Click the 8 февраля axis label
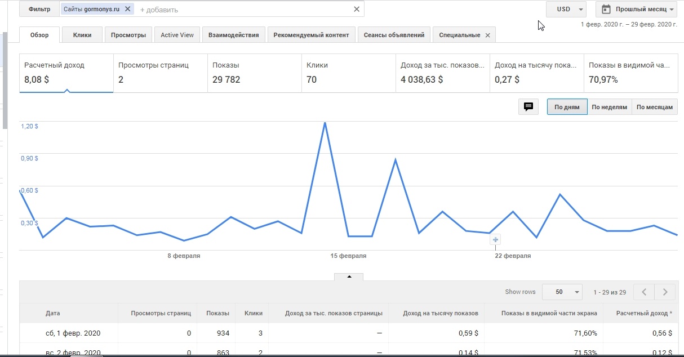684x357 pixels. 184,256
